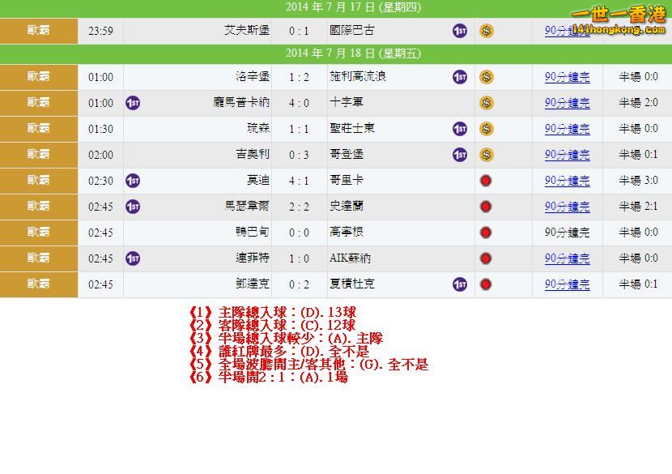Click the 1ST badge beside 夏積杜克
The height and width of the screenshot is (474, 672).
[x=460, y=284]
